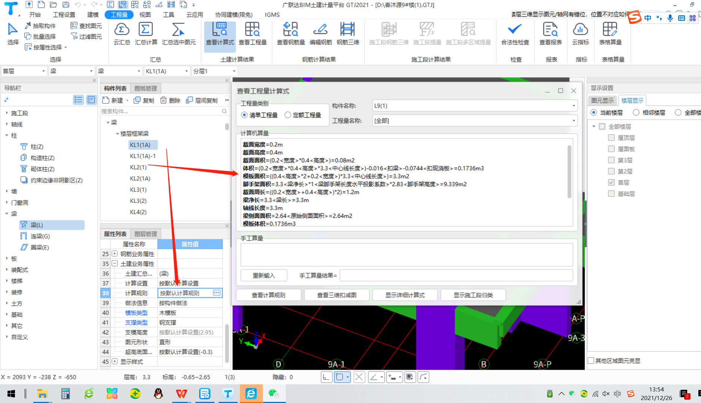This screenshot has height=403, width=701.
Task: Open 表格算量 tool
Action: [x=610, y=34]
